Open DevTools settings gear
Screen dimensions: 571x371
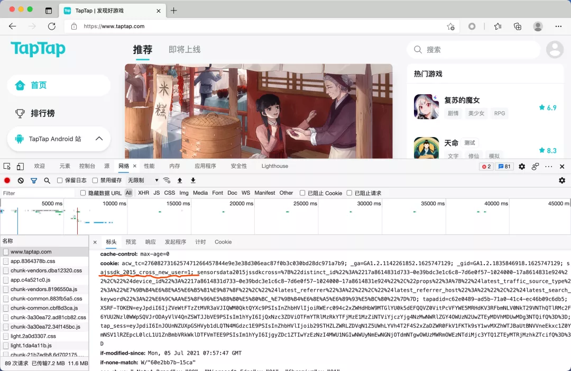click(x=521, y=166)
